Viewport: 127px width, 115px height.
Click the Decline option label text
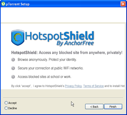(x=13, y=108)
